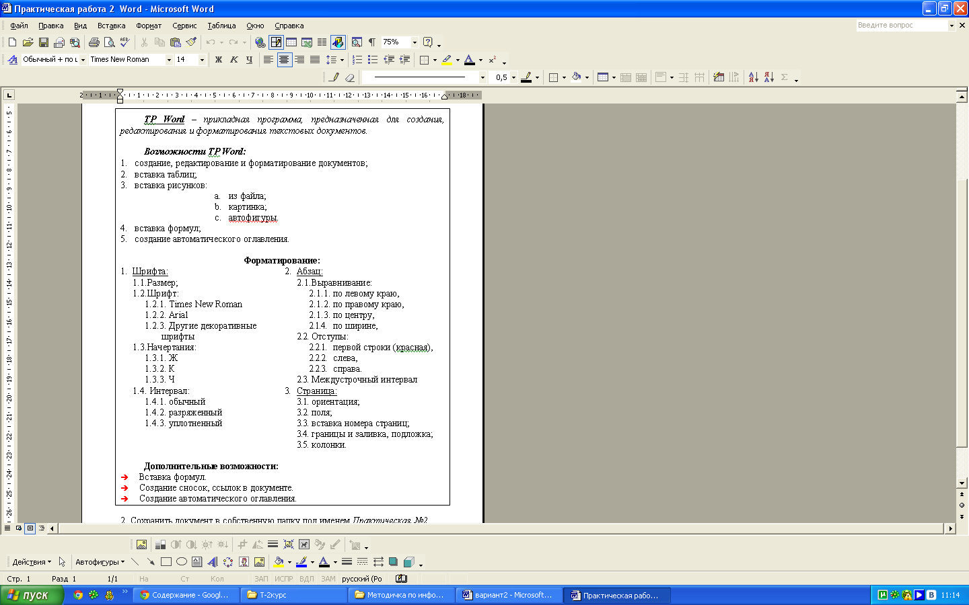Image resolution: width=969 pixels, height=605 pixels.
Task: Toggle Align Left paragraph button
Action: click(x=268, y=60)
